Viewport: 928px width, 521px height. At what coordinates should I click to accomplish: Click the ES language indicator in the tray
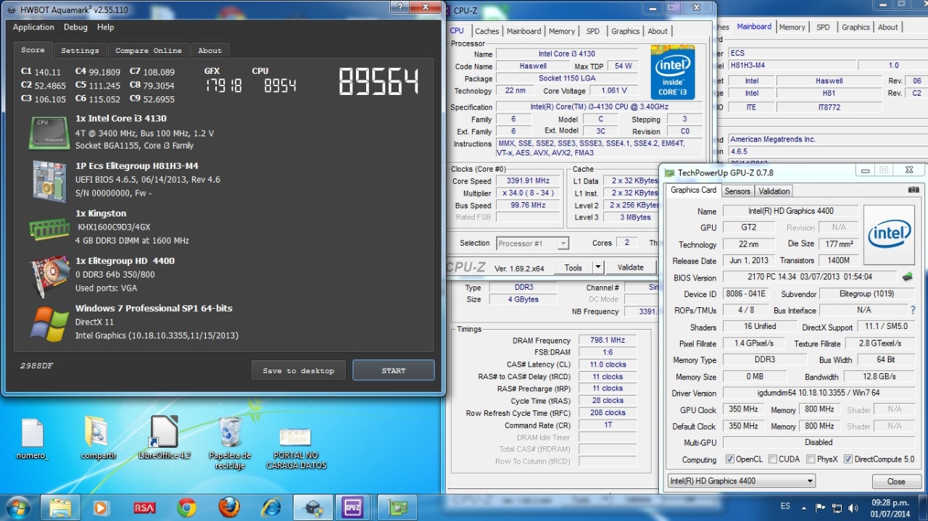(x=785, y=506)
